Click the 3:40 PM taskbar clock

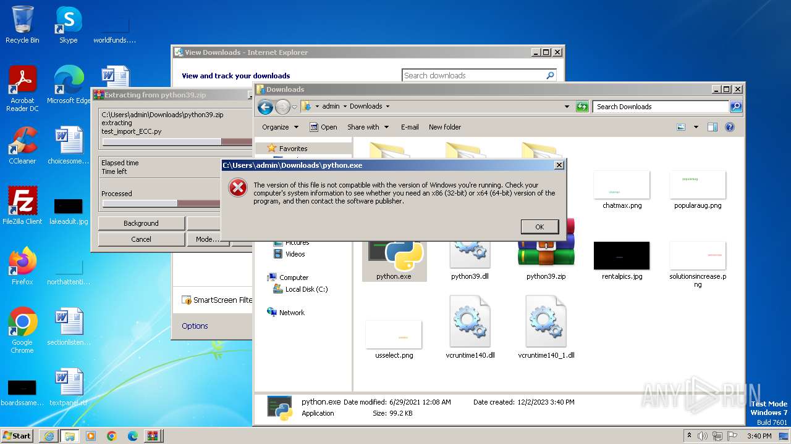click(x=759, y=436)
